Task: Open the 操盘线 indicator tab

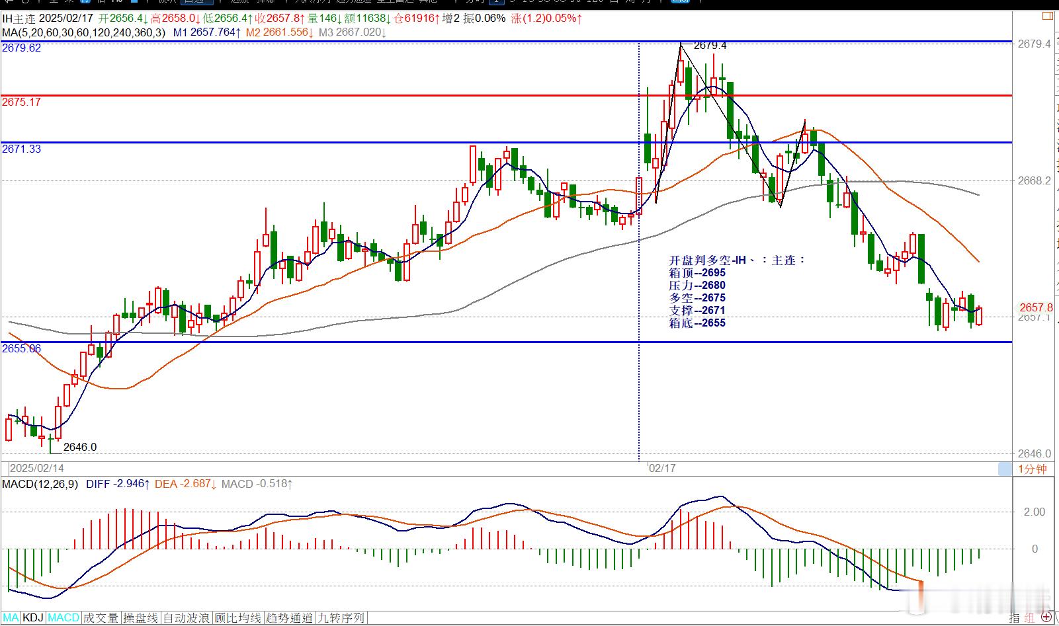Action: (x=141, y=618)
